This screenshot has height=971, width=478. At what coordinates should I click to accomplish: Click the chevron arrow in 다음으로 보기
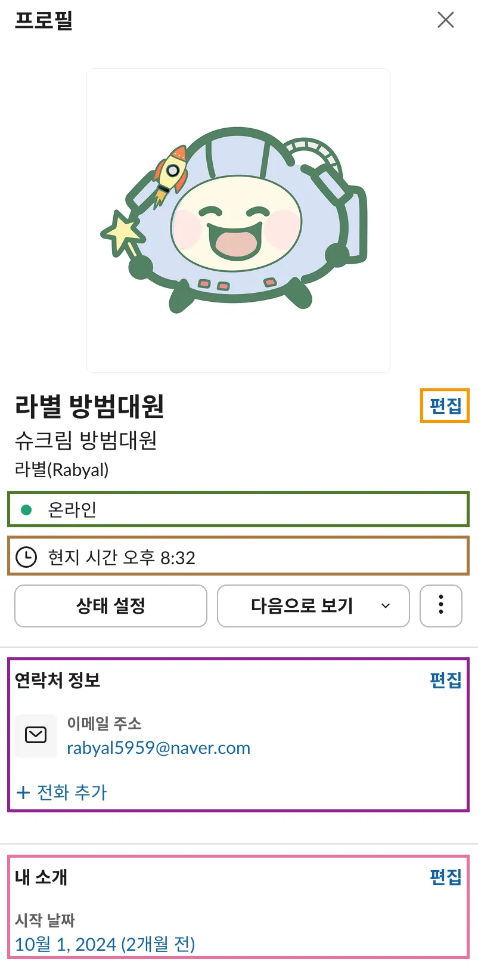pyautogui.click(x=386, y=606)
